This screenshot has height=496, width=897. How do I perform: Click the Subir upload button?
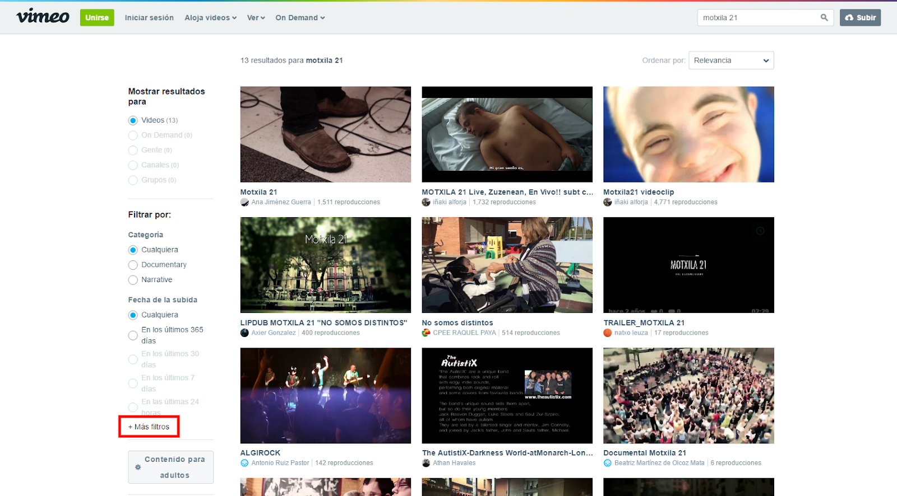point(860,17)
